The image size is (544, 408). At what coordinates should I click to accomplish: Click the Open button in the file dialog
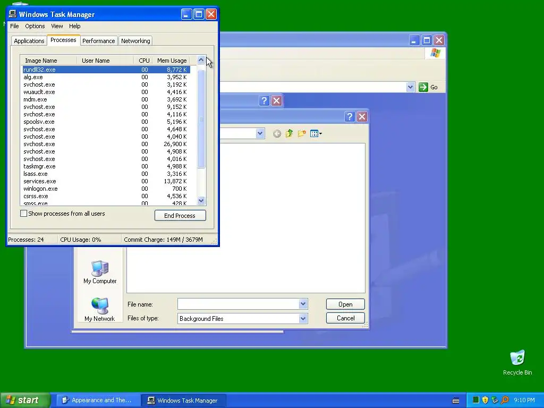tap(345, 304)
